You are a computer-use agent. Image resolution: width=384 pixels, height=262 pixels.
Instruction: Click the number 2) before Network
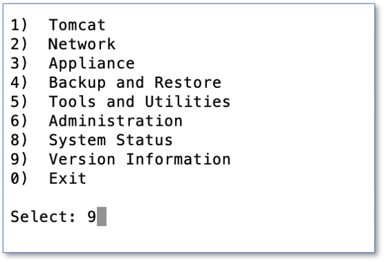coord(19,44)
